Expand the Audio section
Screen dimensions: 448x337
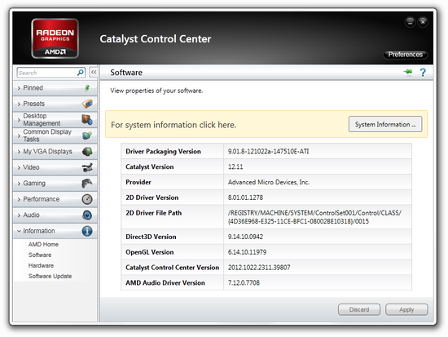pyautogui.click(x=55, y=215)
